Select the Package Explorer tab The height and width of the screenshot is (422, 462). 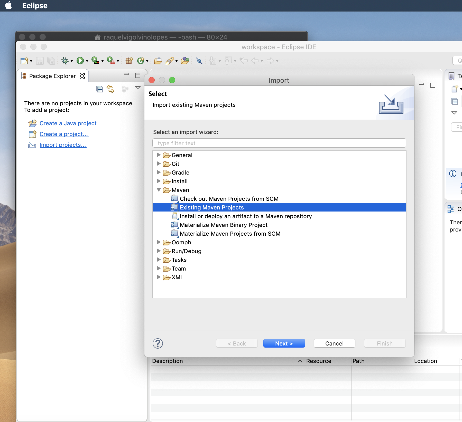(x=52, y=76)
